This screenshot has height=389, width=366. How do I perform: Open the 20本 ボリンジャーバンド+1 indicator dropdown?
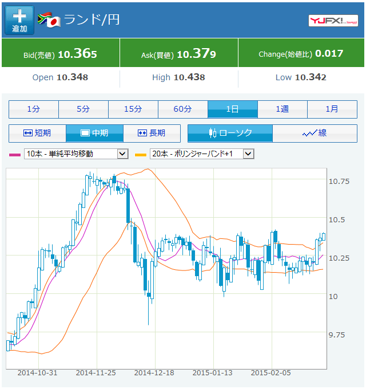202,154
